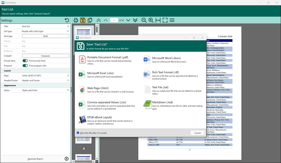This screenshot has height=163, width=281.
Task: Expand the Title setting chevron
Action: pyautogui.click(x=68, y=26)
